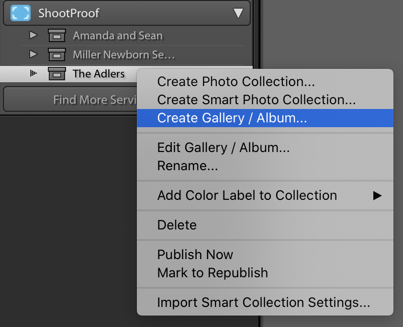Screen dimensions: 403x327
Task: Click the ShootProof service title
Action: coord(68,13)
